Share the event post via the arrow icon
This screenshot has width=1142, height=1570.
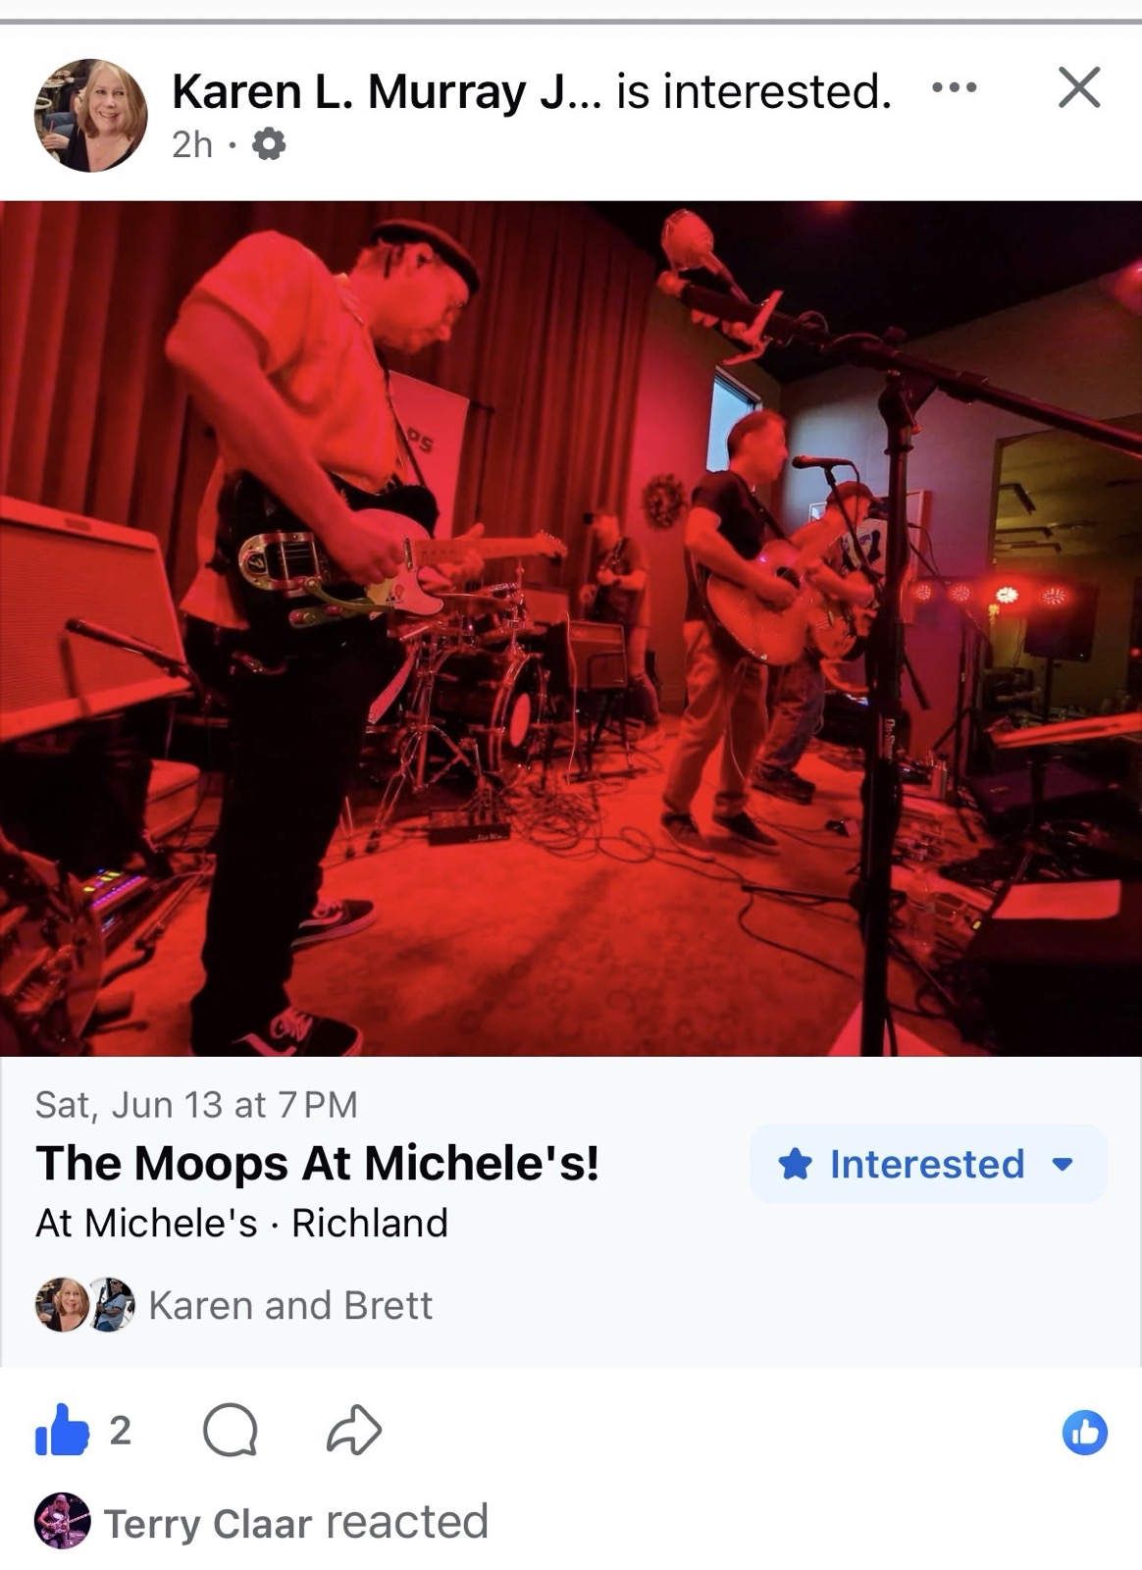353,1430
